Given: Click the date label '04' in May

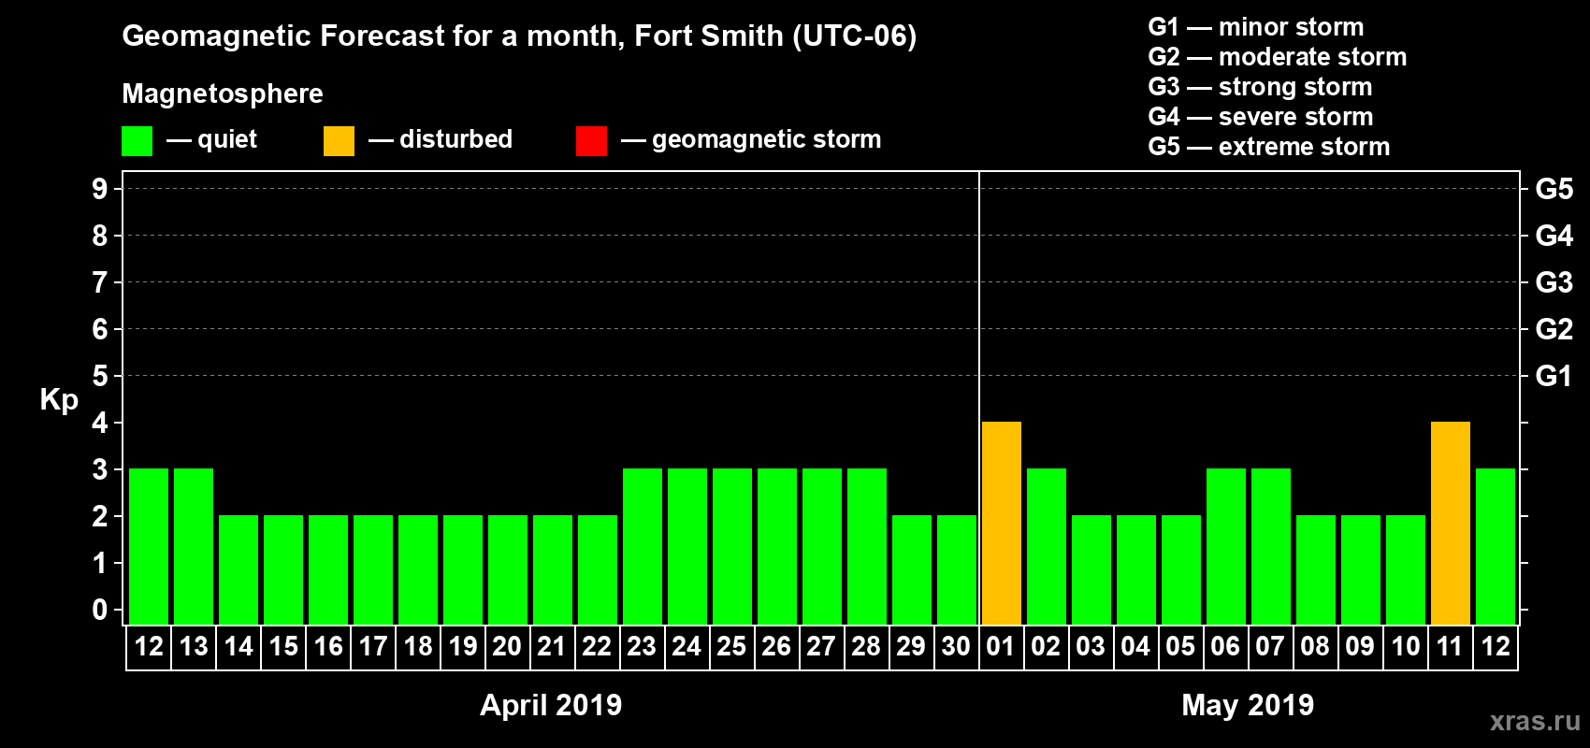Looking at the screenshot, I should (1136, 647).
